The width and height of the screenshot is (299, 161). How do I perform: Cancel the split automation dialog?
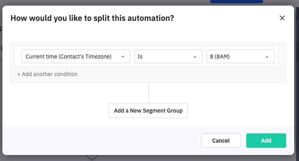point(221,141)
